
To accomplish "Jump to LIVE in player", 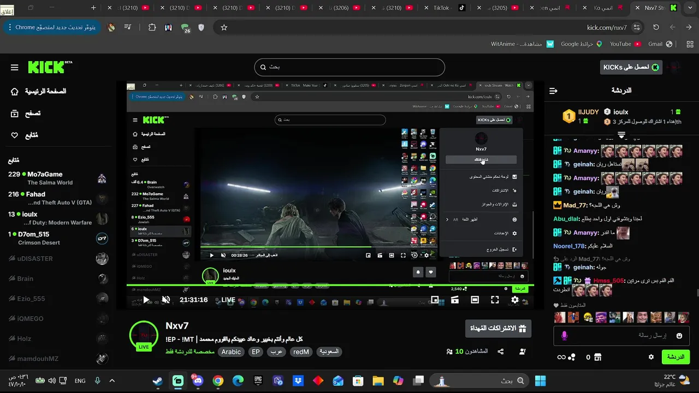I will (228, 300).
